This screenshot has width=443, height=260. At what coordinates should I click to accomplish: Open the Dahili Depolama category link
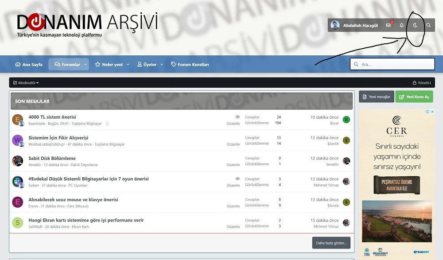[x=84, y=165]
